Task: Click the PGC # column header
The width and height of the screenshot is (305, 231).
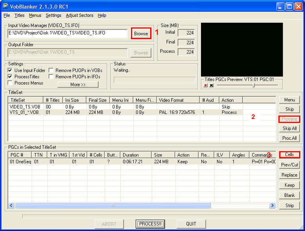Action: tap(20, 155)
